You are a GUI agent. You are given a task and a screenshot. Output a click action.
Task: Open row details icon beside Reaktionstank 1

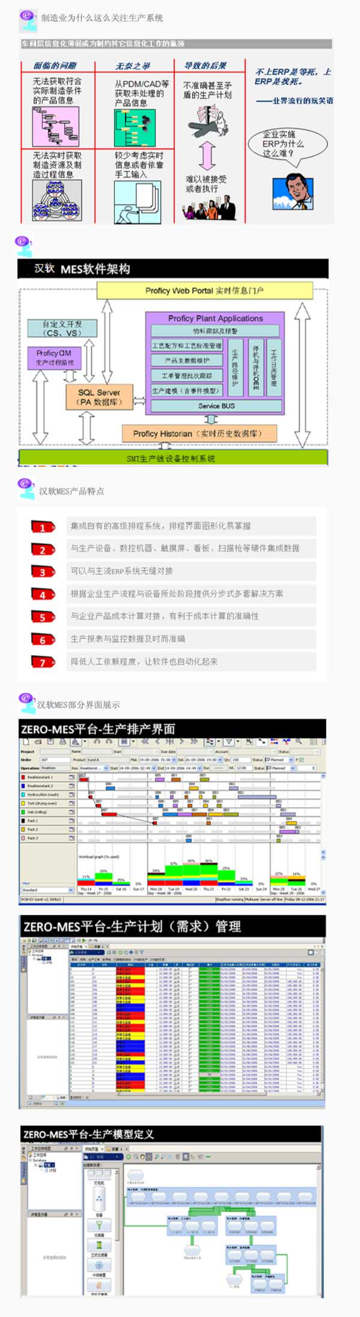(72, 777)
